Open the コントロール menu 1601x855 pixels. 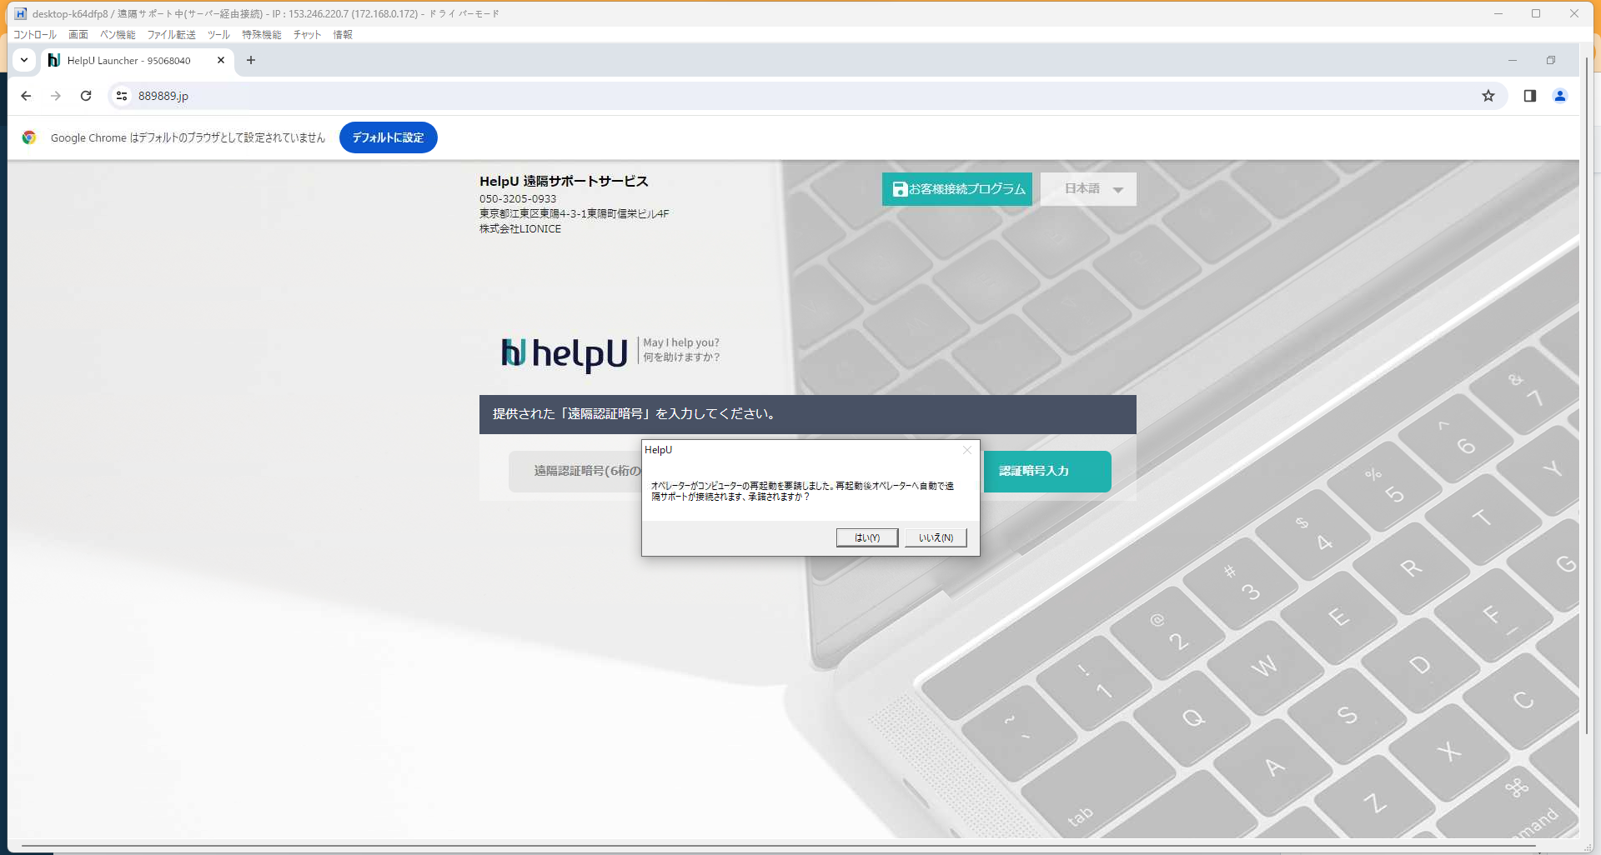(x=35, y=35)
